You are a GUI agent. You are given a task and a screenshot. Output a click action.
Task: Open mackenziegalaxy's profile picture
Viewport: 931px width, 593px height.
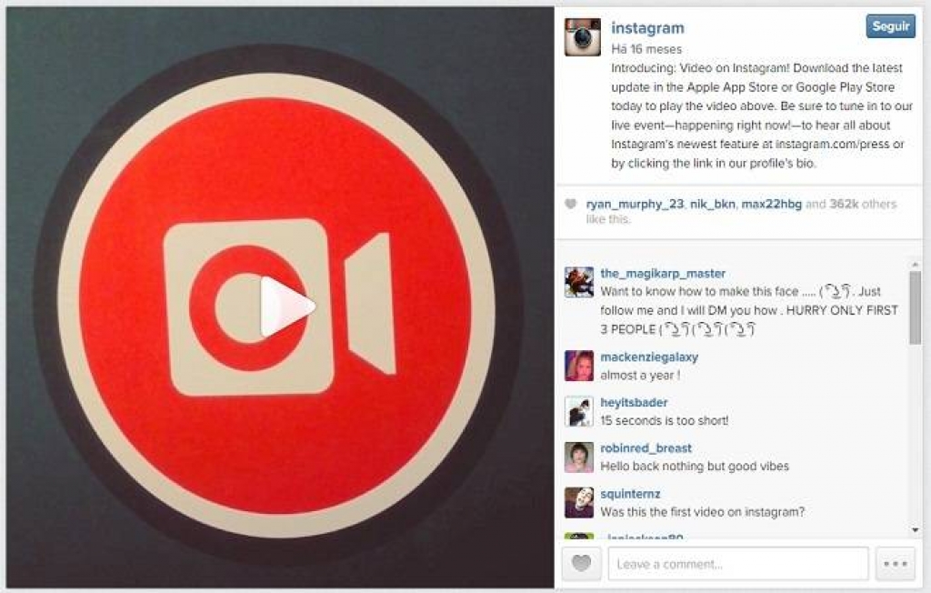[579, 366]
